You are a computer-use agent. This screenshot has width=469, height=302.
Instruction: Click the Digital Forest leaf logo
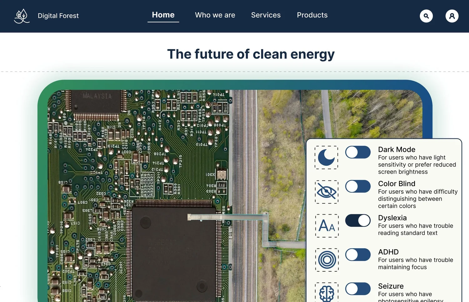click(x=22, y=16)
